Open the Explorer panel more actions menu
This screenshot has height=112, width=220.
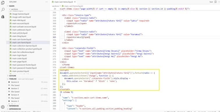click(47, 2)
